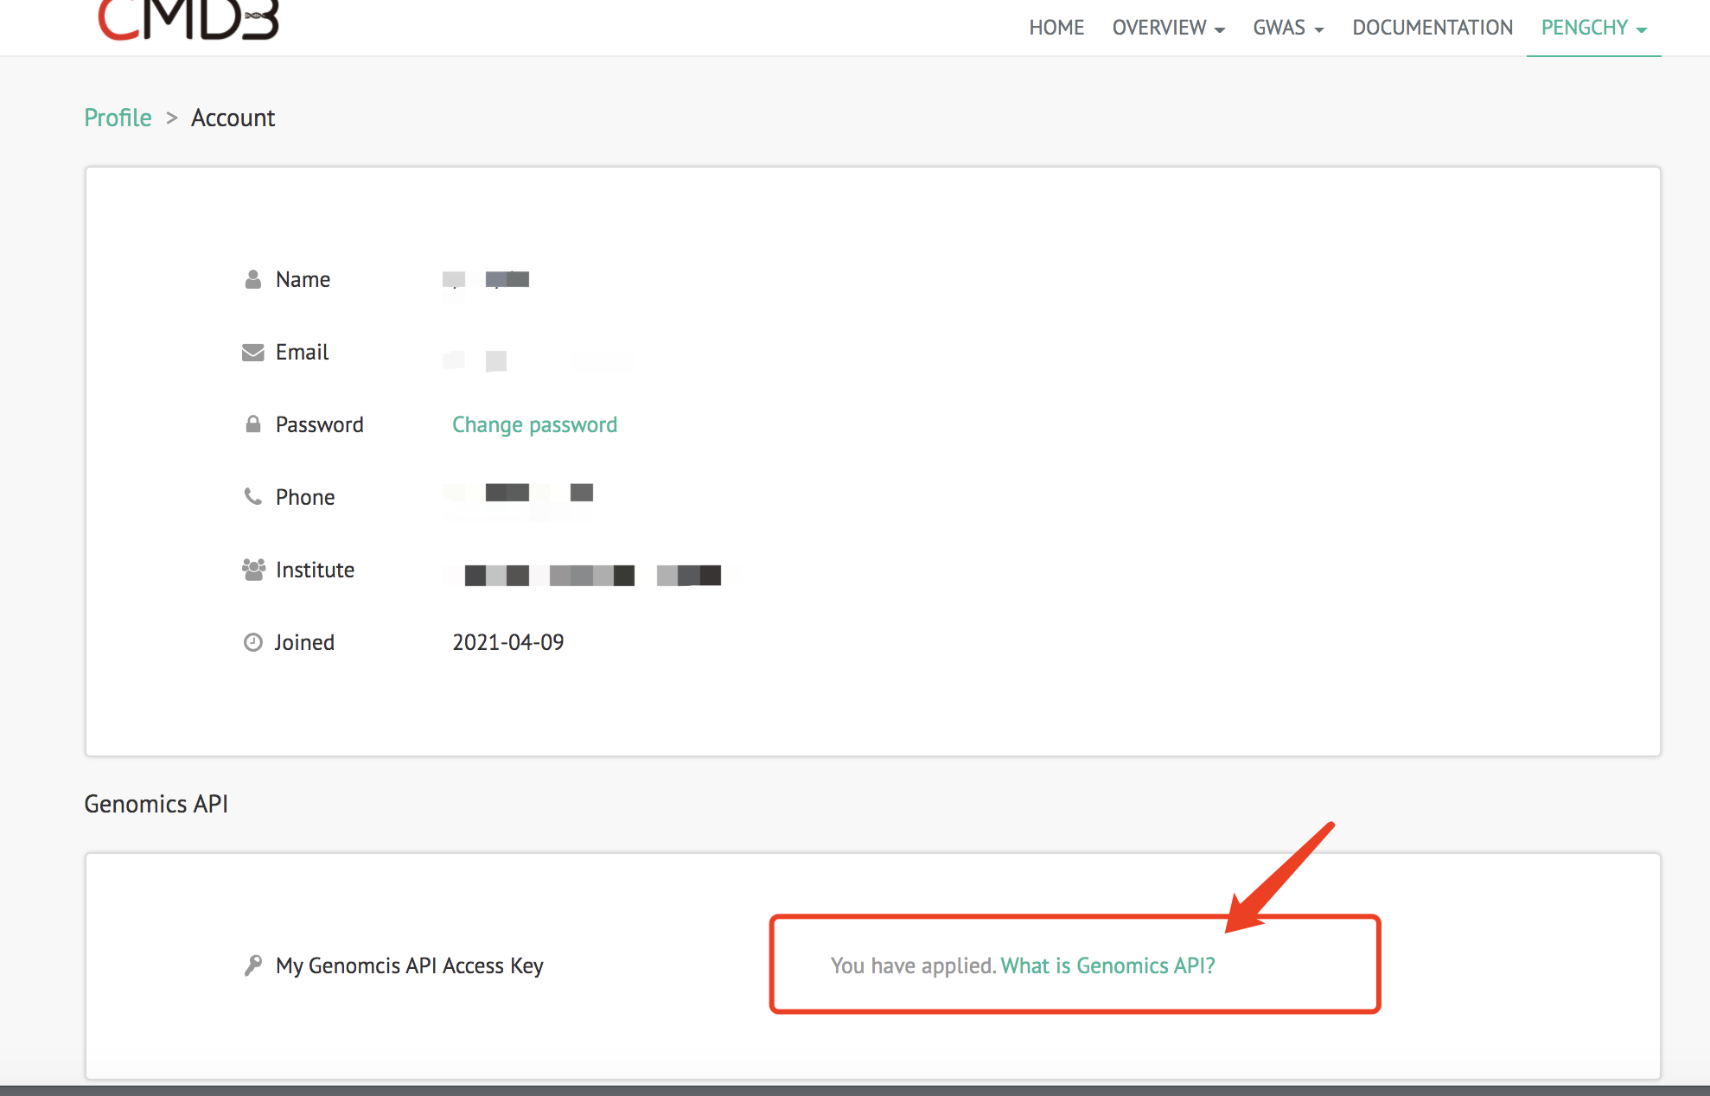Open the GWAS dropdown menu
The image size is (1710, 1096).
(1288, 28)
